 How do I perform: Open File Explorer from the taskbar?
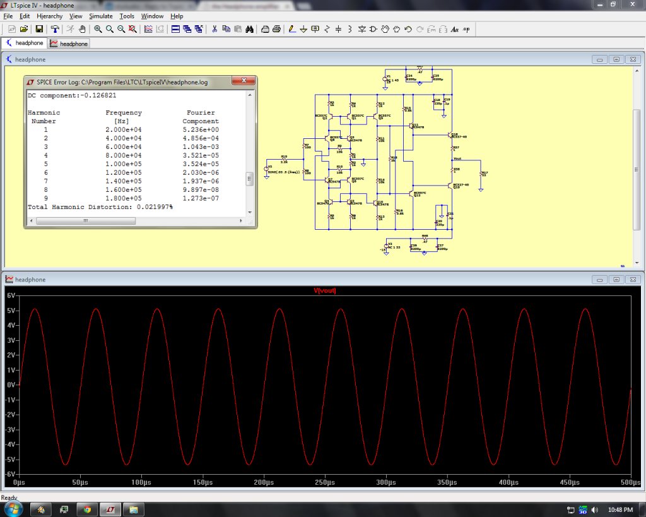pyautogui.click(x=134, y=509)
